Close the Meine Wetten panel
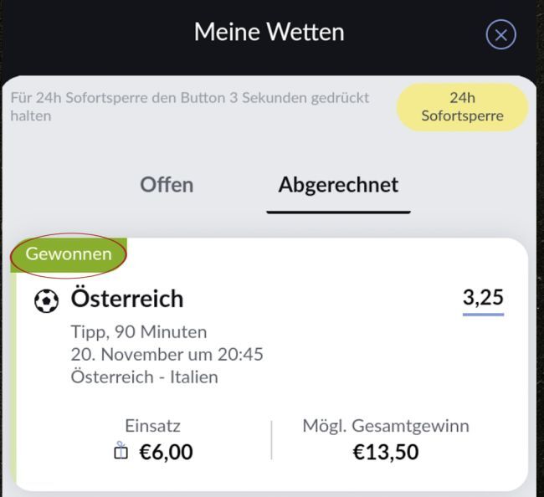This screenshot has height=497, width=544. pyautogui.click(x=500, y=34)
